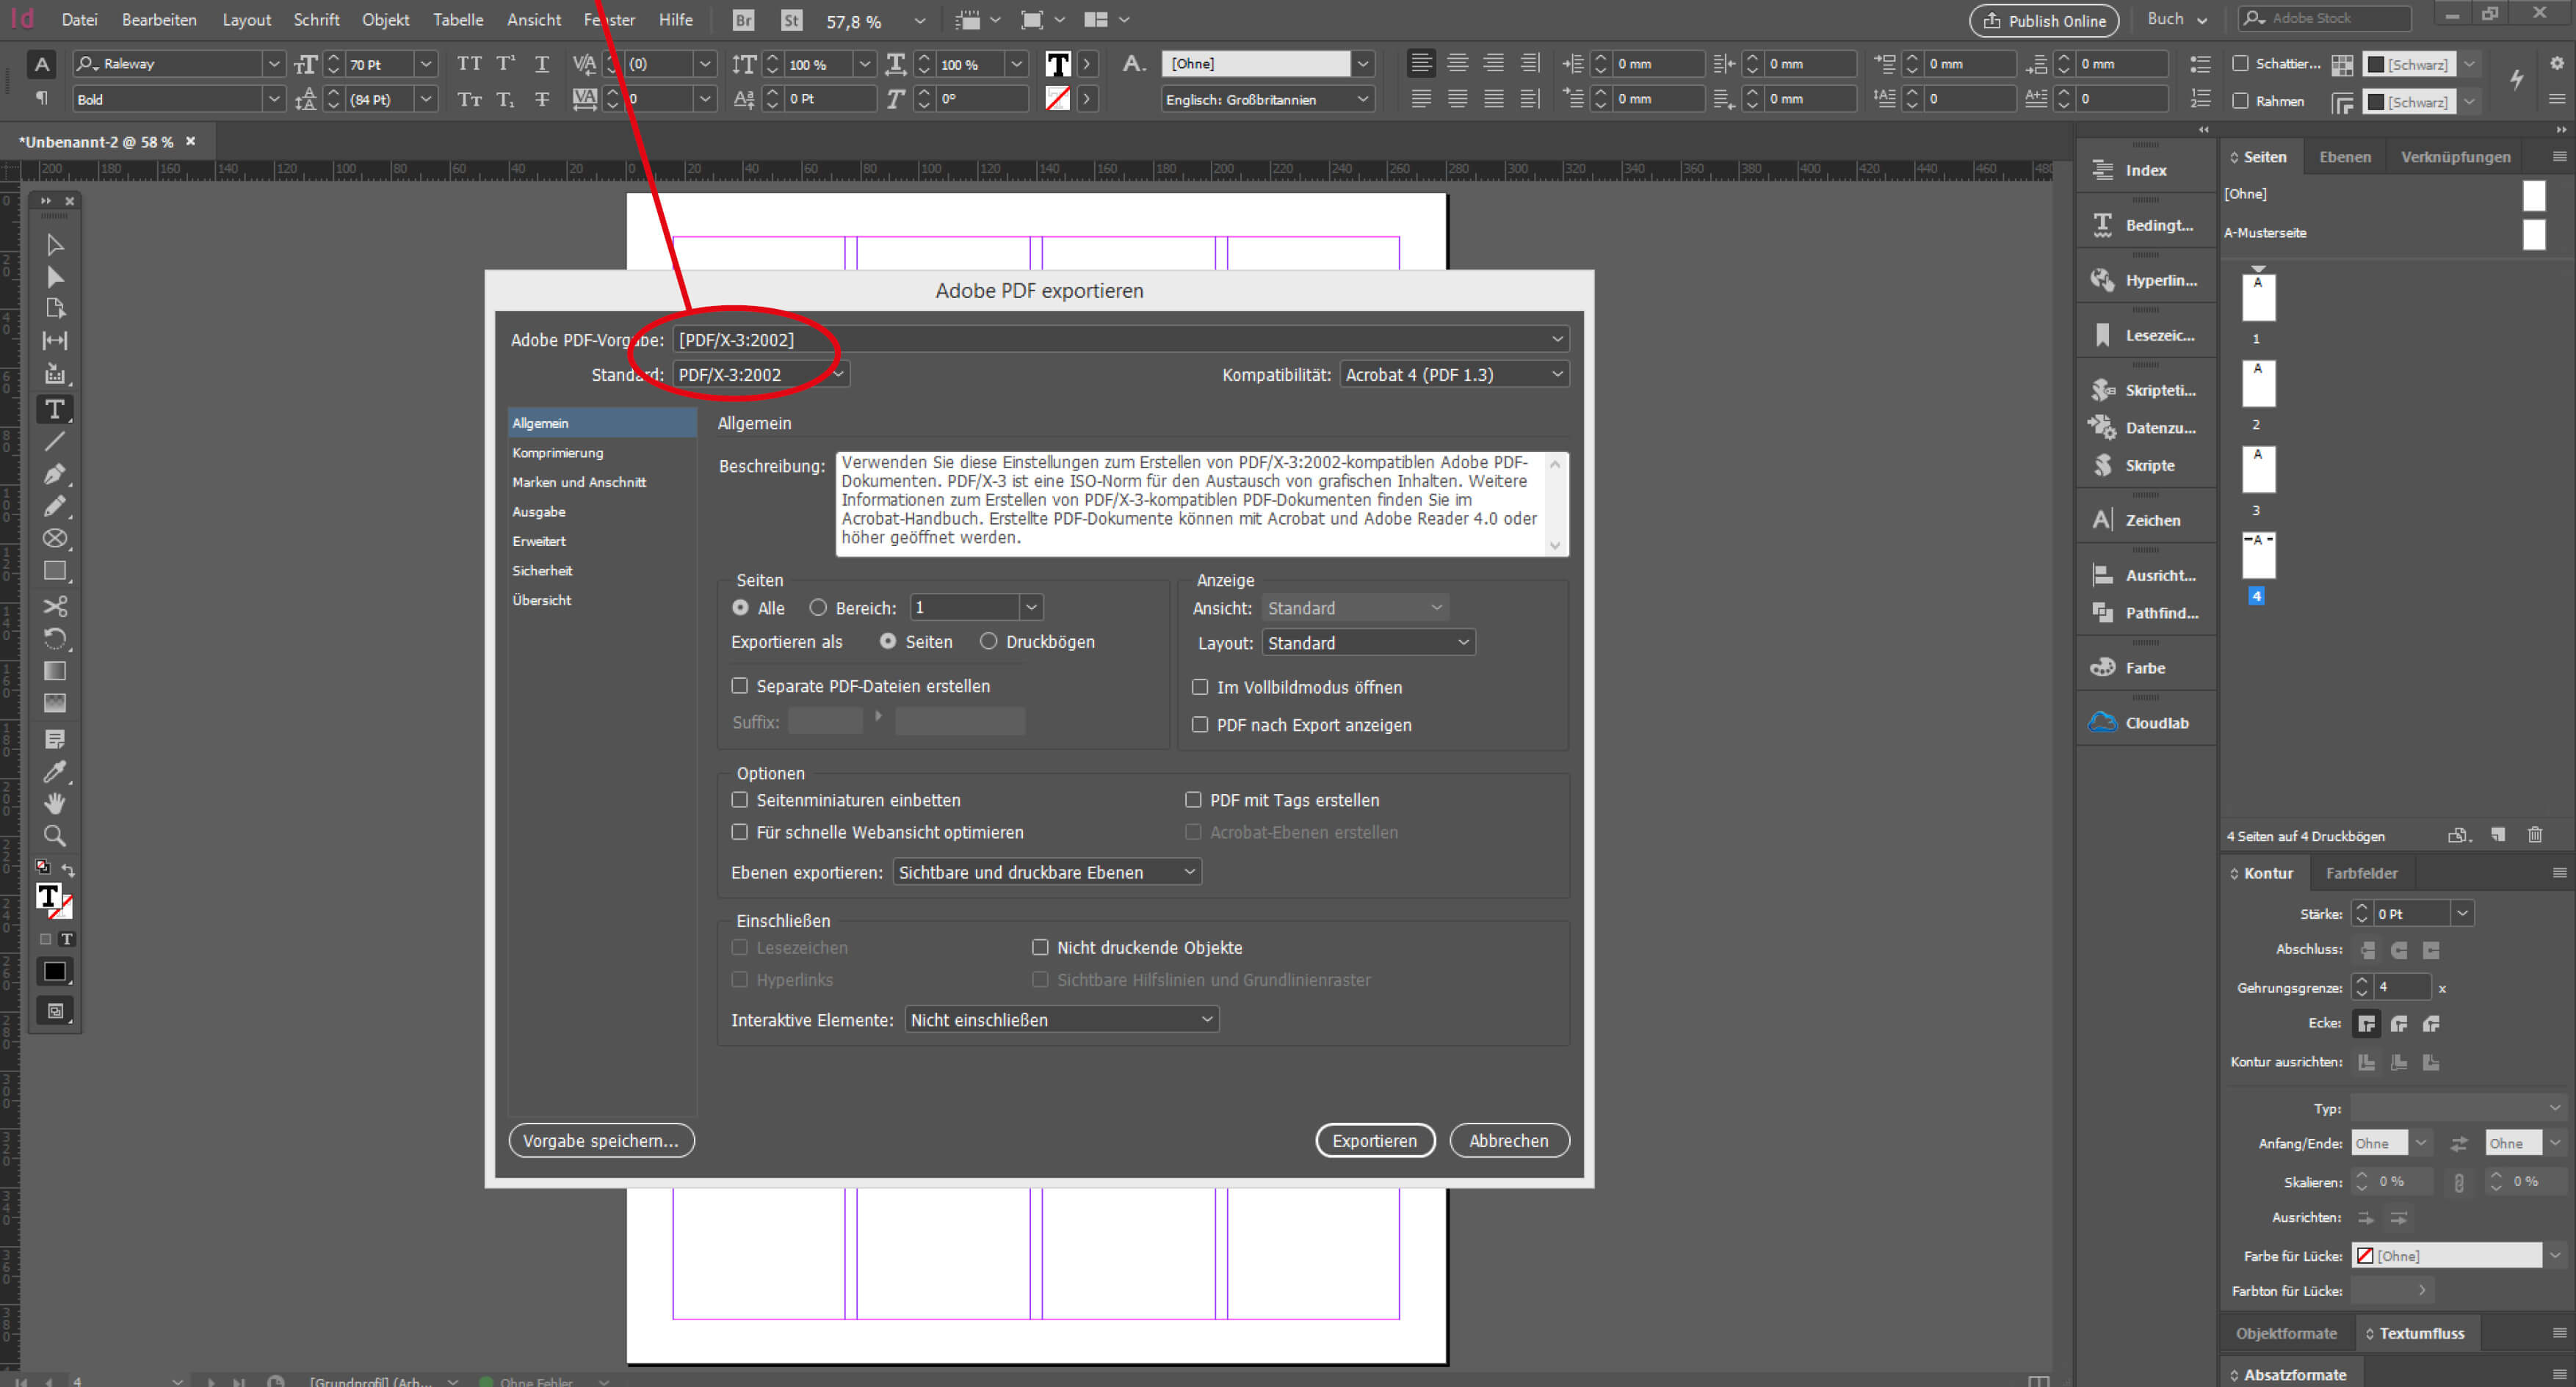Open the Komprimierung section
The height and width of the screenshot is (1387, 2576).
pyautogui.click(x=558, y=453)
